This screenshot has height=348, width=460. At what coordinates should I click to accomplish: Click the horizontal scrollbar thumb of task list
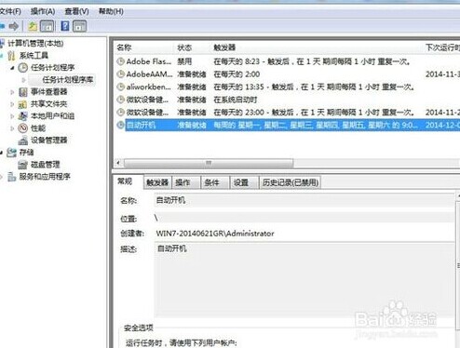(209, 163)
